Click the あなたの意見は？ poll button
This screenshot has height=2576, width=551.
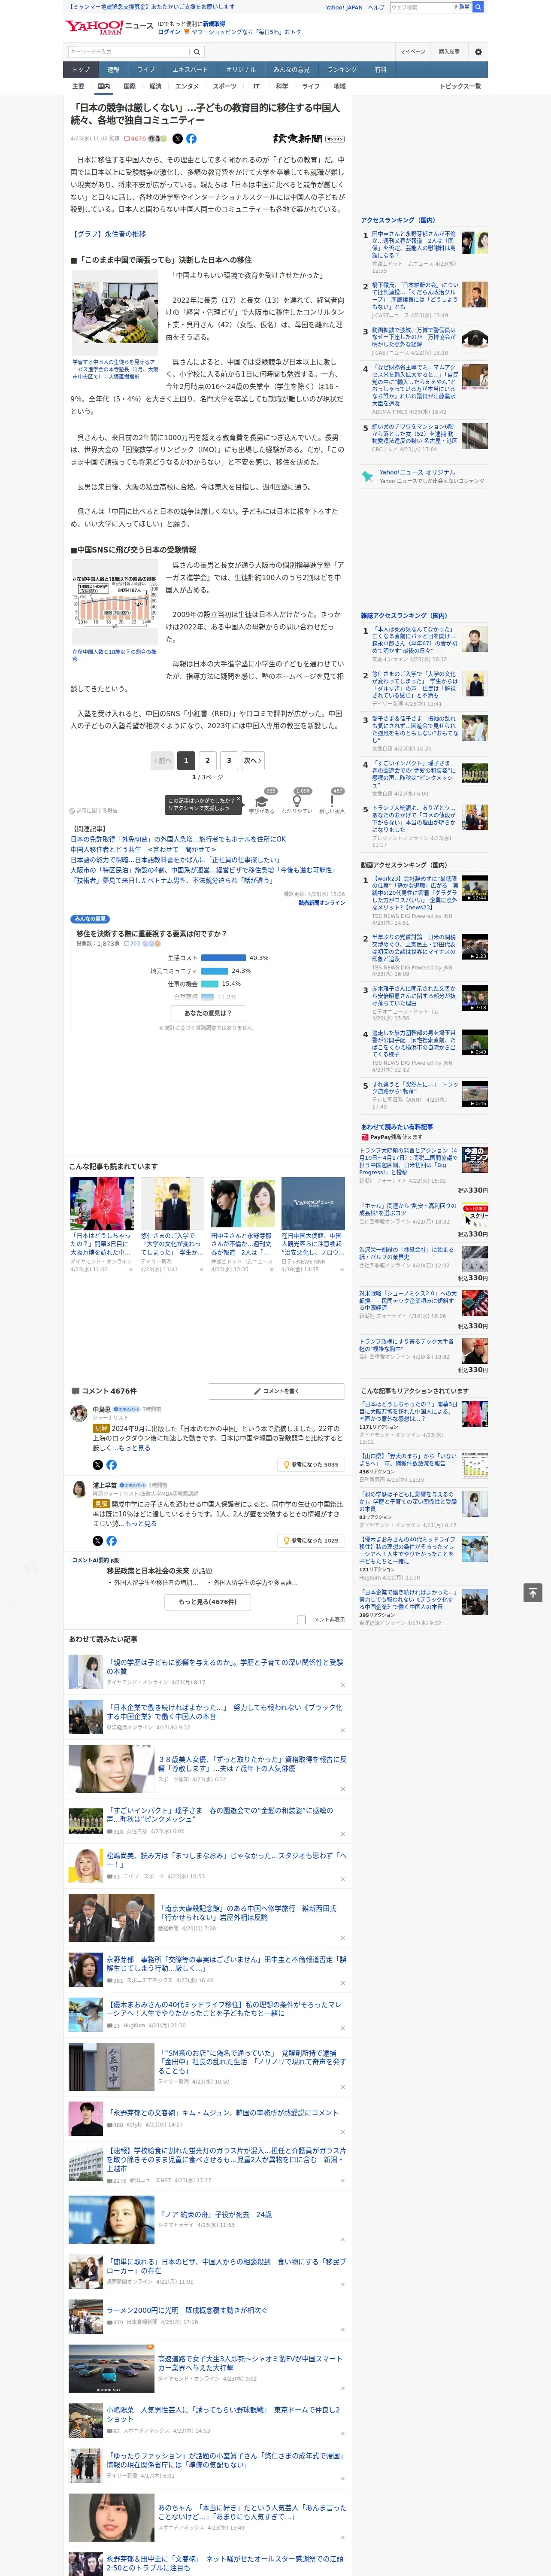208,1013
